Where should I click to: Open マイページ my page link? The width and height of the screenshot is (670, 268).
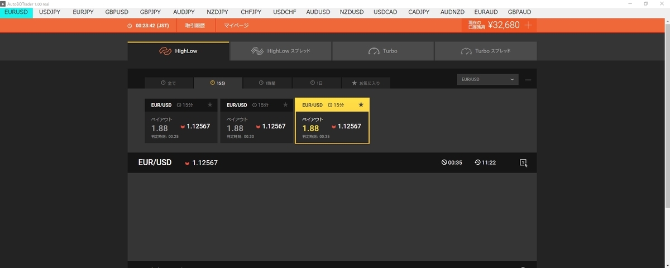[236, 26]
